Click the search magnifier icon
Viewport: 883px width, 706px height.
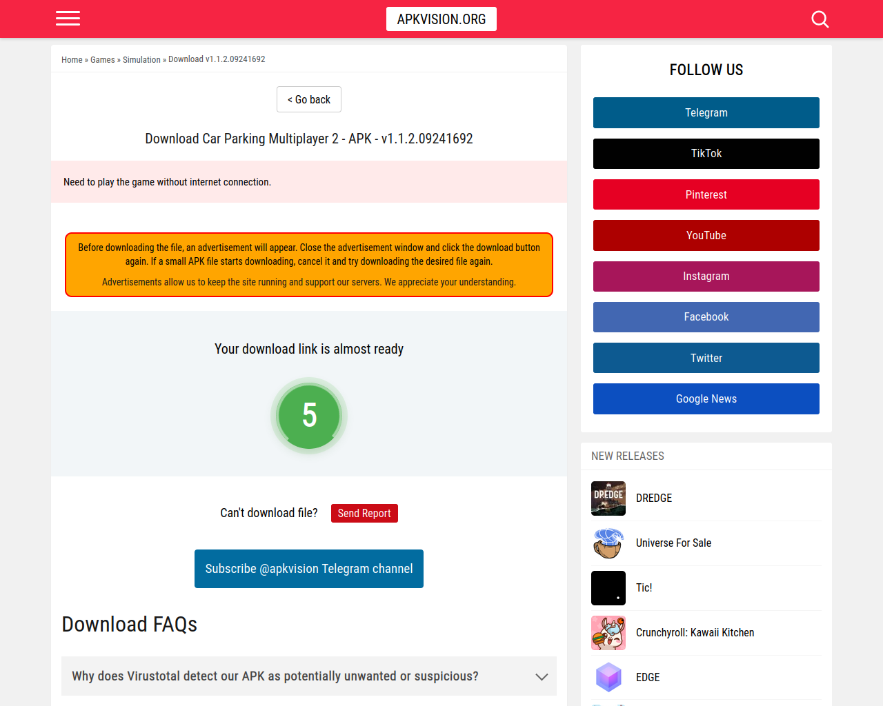click(x=820, y=19)
